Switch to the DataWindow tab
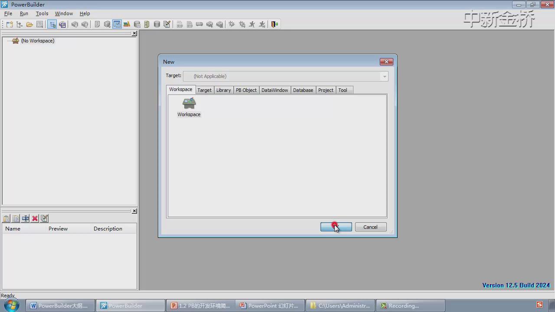 coord(274,90)
